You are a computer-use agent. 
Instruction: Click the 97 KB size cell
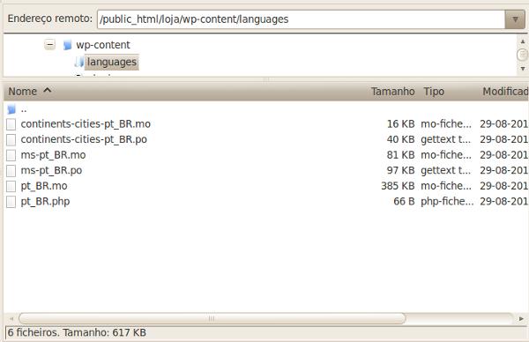(x=400, y=171)
